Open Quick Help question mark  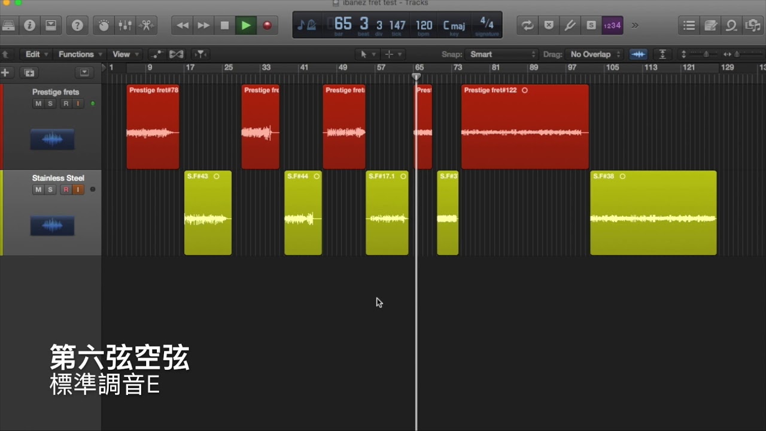(x=77, y=25)
